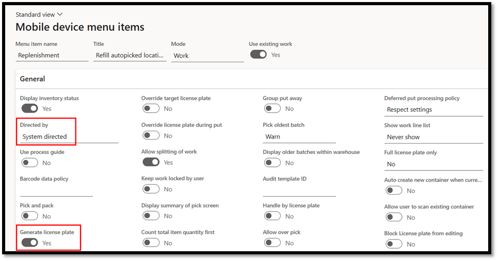Focus the Audit template ID field
Image resolution: width=498 pixels, height=261 pixels.
299,190
